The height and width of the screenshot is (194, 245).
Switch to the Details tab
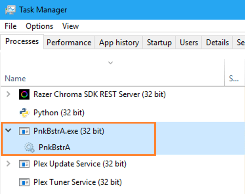pos(217,43)
